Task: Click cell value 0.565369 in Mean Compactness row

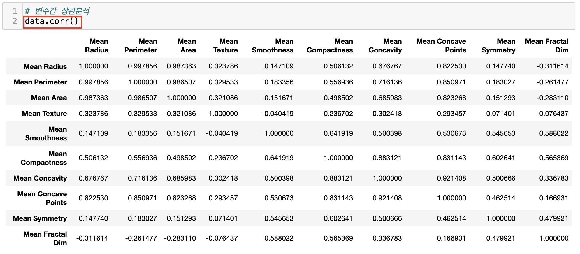Action: (x=554, y=158)
